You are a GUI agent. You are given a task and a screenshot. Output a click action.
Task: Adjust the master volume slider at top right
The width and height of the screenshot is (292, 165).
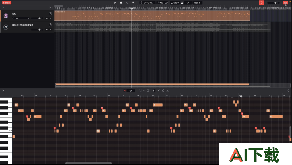273,3
